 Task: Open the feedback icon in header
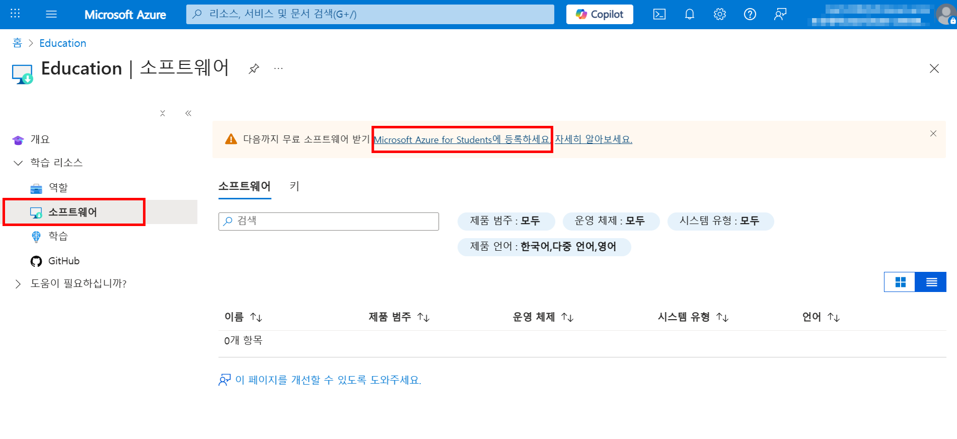point(780,14)
